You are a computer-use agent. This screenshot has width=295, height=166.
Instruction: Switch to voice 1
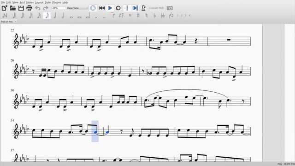coord(177,15)
